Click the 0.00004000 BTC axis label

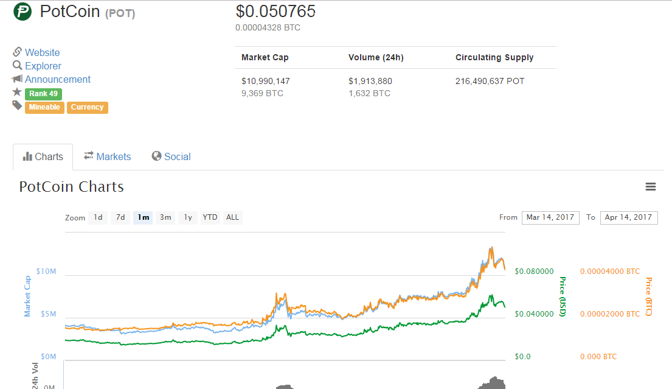(610, 271)
